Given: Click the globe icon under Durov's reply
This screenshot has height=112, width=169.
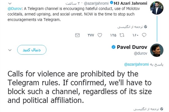Looking at the screenshot, I should [145, 108].
